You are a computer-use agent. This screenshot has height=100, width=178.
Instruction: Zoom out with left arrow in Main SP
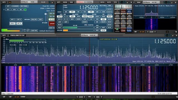point(77,97)
